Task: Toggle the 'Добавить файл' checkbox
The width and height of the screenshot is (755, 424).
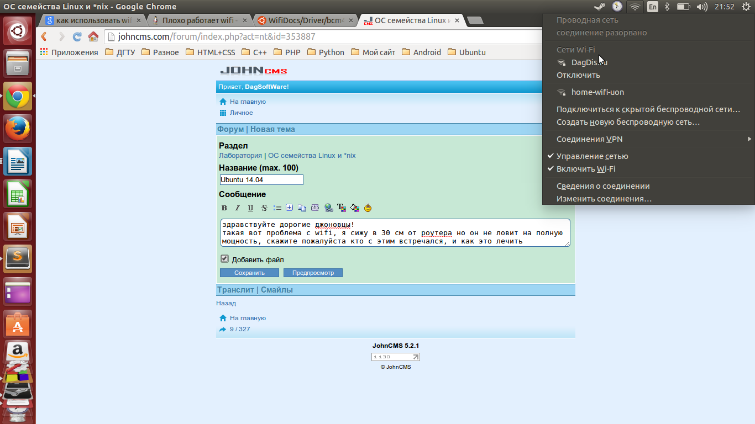Action: (224, 259)
